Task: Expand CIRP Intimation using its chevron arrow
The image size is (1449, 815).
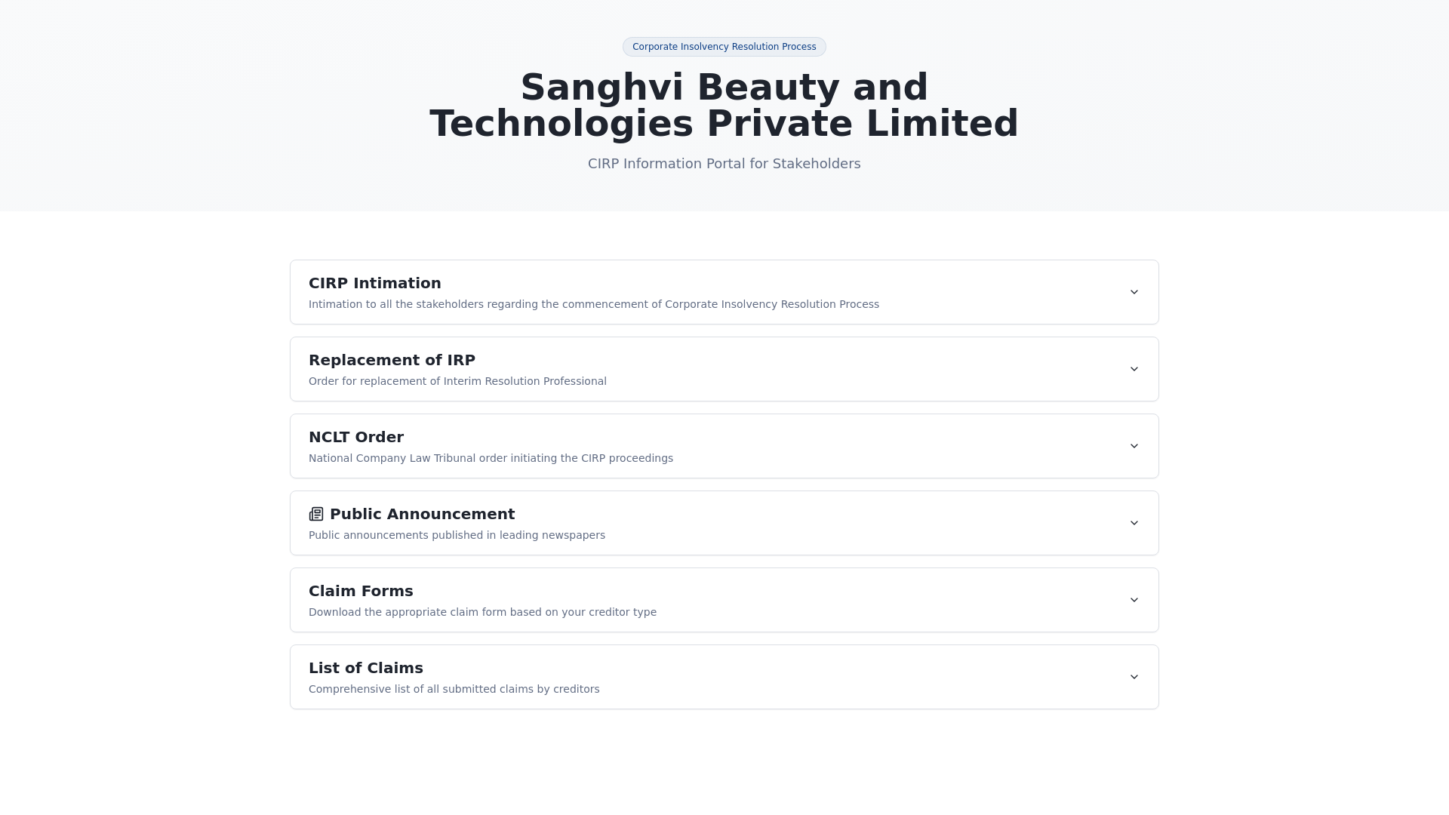Action: (1134, 292)
